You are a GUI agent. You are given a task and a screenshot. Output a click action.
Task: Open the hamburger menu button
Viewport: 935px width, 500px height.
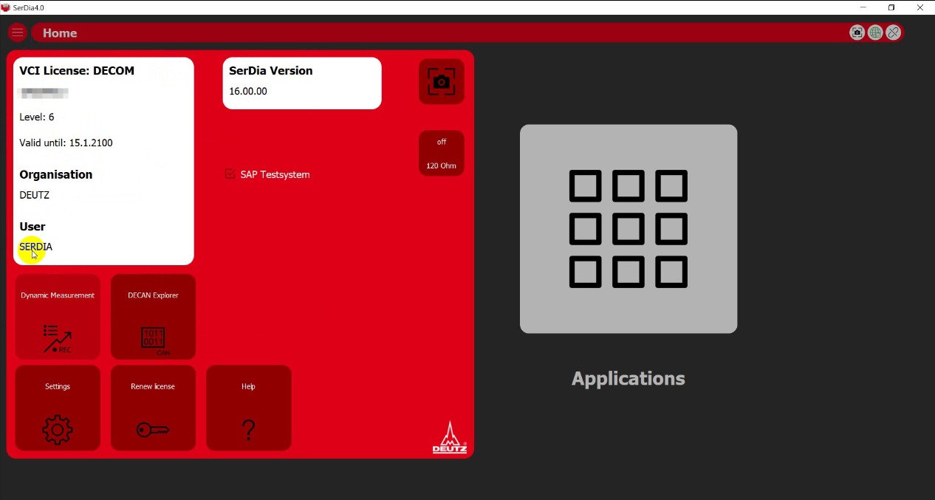coord(18,32)
